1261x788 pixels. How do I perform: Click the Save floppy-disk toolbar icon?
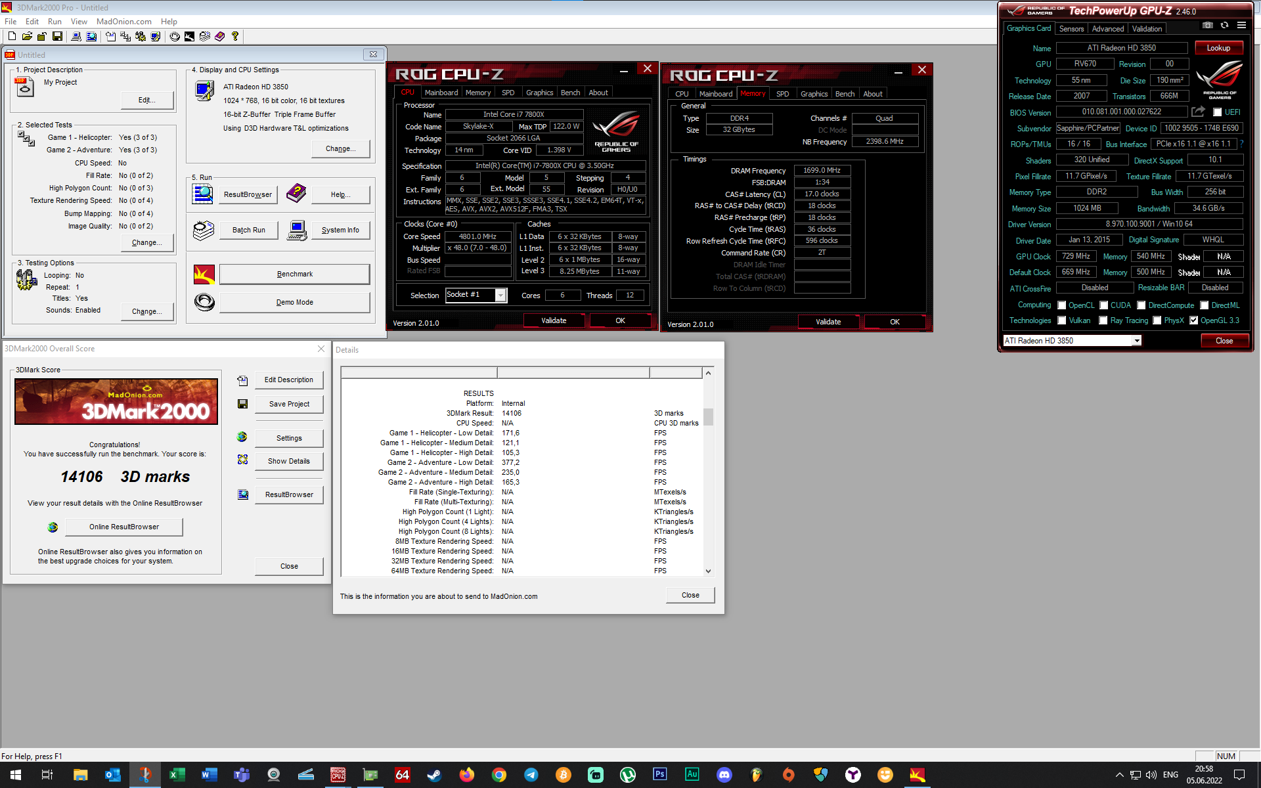click(x=57, y=37)
